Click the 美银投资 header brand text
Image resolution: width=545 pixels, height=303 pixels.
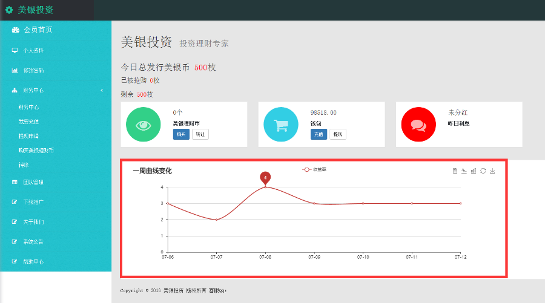click(x=36, y=10)
